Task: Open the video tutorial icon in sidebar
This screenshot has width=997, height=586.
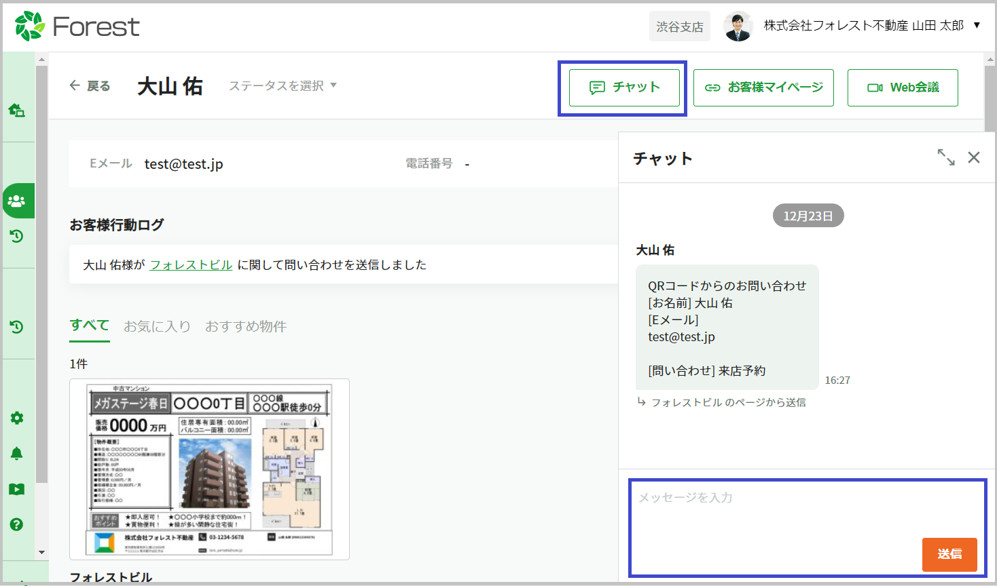Action: pos(17,489)
